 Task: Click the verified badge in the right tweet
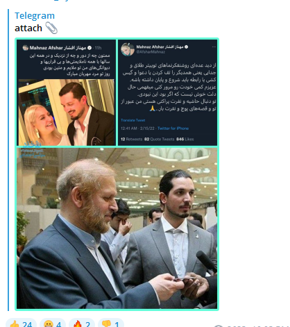pyautogui.click(x=187, y=47)
